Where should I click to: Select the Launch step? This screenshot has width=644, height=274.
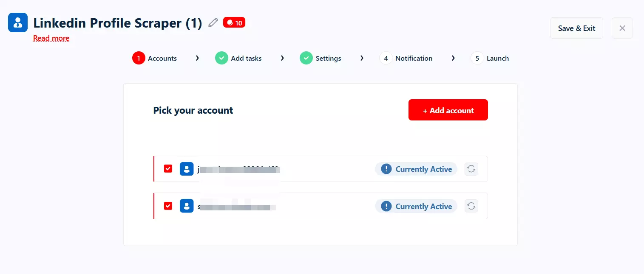point(490,58)
